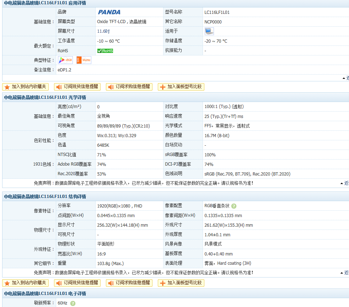This screenshot has height=307, width=349.
Task: Select the 电子详情 section heading
Action: [x=45, y=293]
